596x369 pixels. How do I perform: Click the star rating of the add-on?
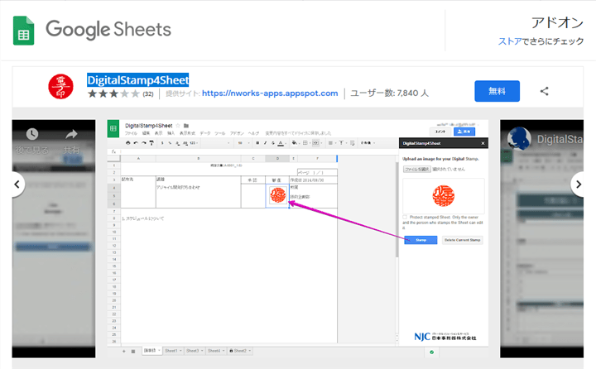(113, 93)
